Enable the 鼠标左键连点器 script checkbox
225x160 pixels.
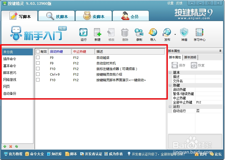pyautogui.click(x=38, y=69)
